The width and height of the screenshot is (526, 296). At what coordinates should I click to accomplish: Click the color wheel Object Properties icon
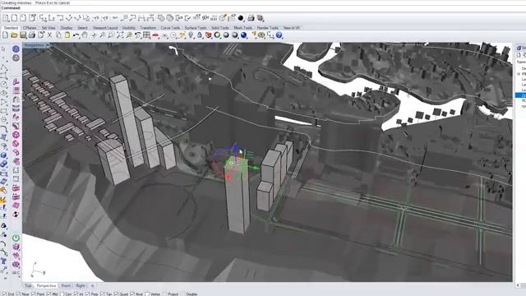pyautogui.click(x=217, y=35)
